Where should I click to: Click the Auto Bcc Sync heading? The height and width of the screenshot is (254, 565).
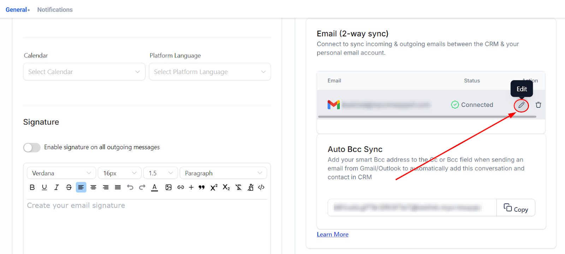(x=355, y=149)
